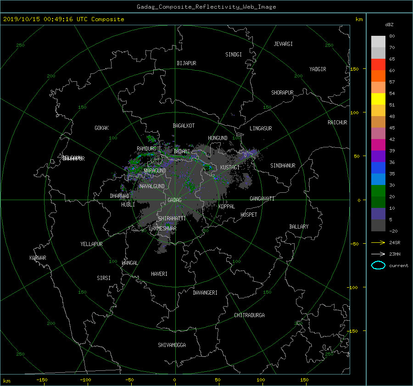Click the BIJAPUR city label
The width and height of the screenshot is (413, 386).
[186, 63]
